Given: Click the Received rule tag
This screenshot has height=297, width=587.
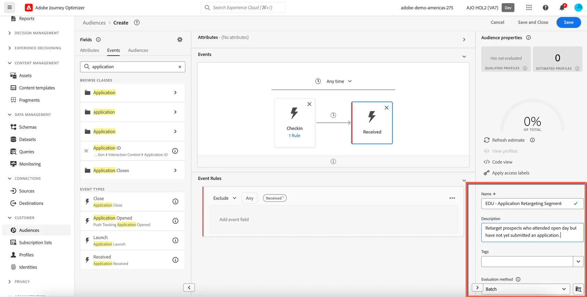Looking at the screenshot, I should [275, 198].
